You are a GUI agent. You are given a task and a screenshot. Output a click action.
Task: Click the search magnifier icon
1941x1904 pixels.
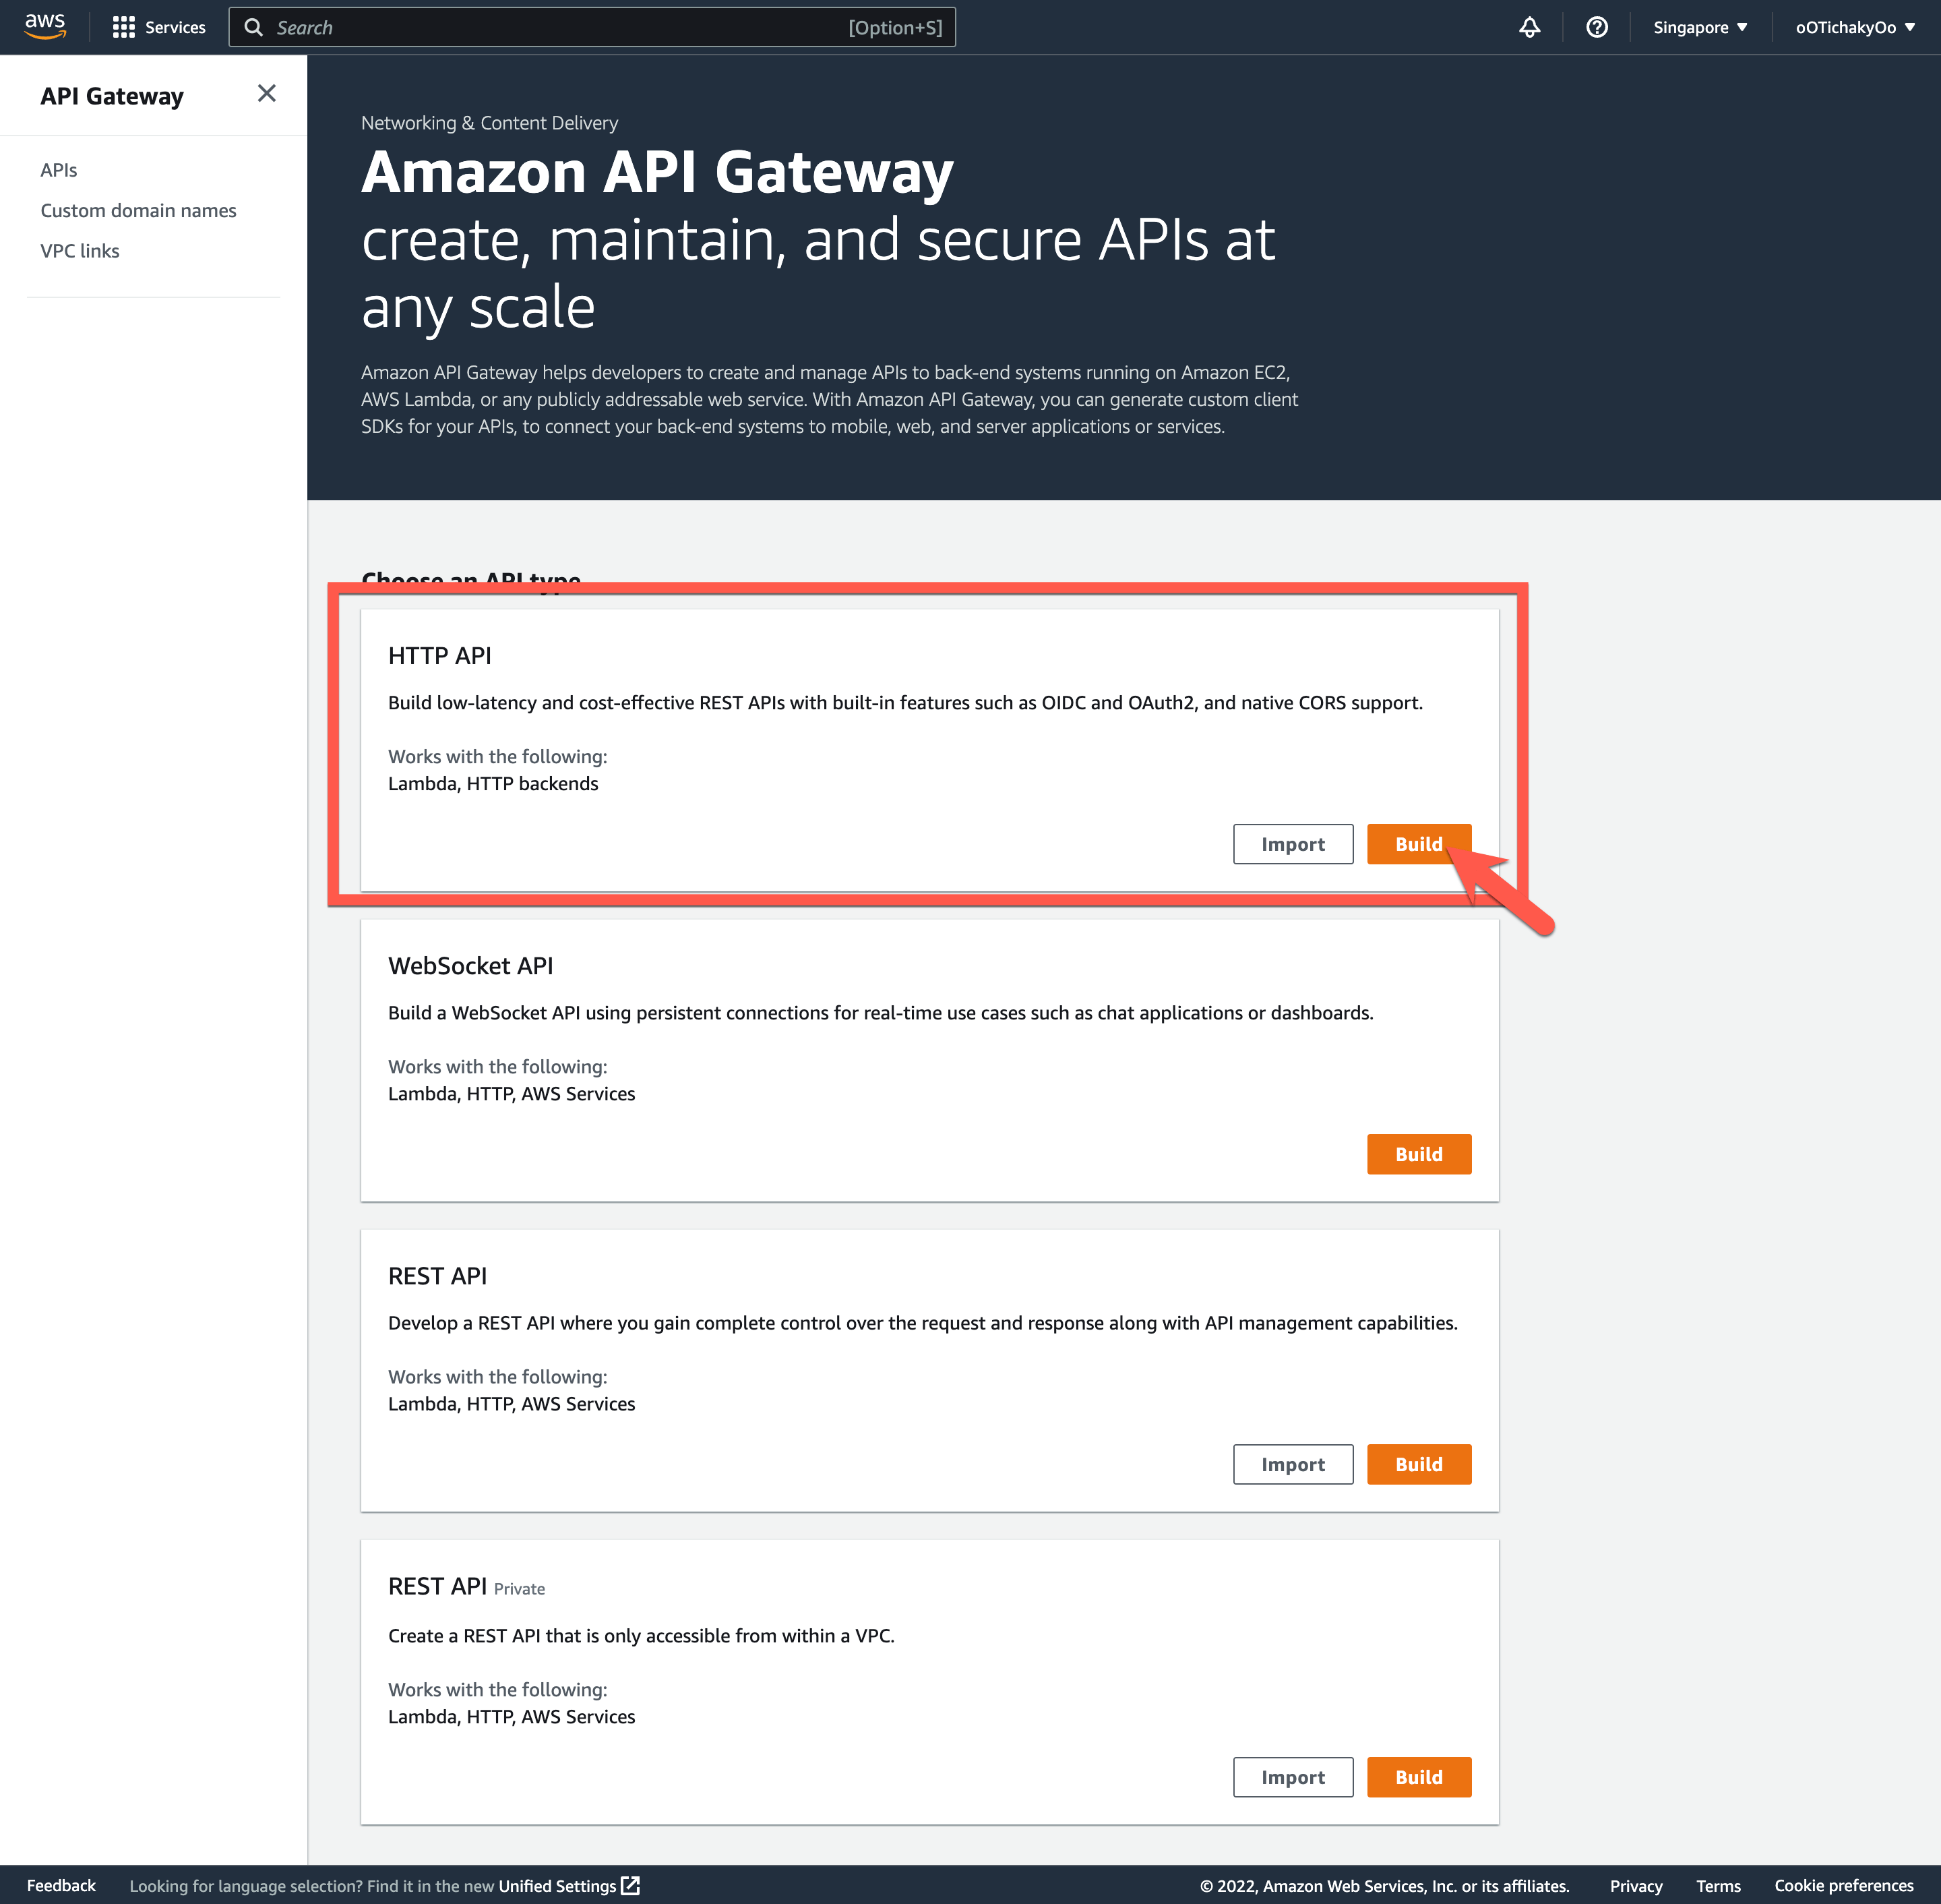click(x=253, y=27)
